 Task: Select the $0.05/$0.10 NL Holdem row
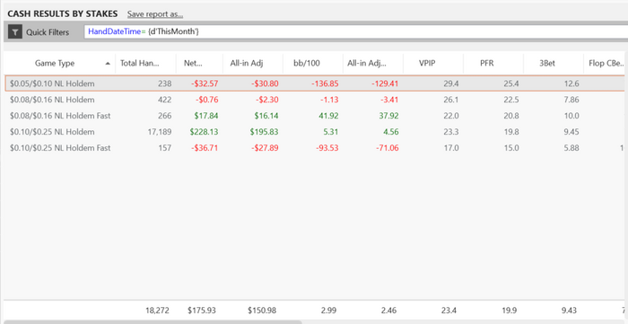316,83
